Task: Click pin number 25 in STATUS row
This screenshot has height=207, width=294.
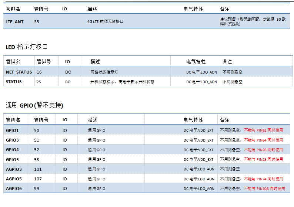Action: click(x=39, y=82)
